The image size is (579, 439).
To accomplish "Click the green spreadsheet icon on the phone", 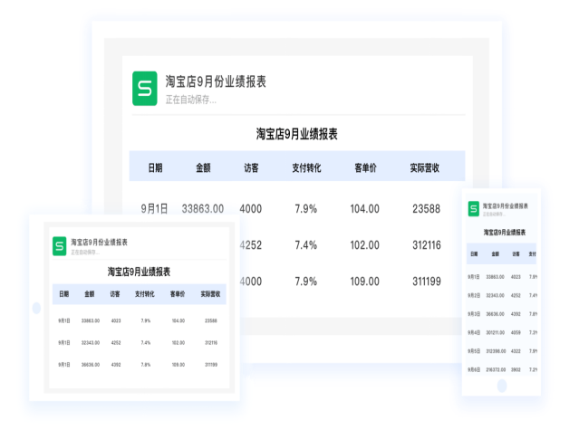I will 473,209.
